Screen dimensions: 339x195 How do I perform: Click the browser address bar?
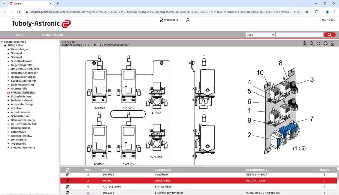pos(166,12)
